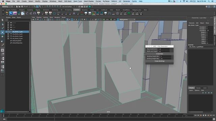Image resolution: width=216 pixels, height=121 pixels.
Task: Click the Wi-Fi icon in macOS menu bar
Action: tap(184, 1)
